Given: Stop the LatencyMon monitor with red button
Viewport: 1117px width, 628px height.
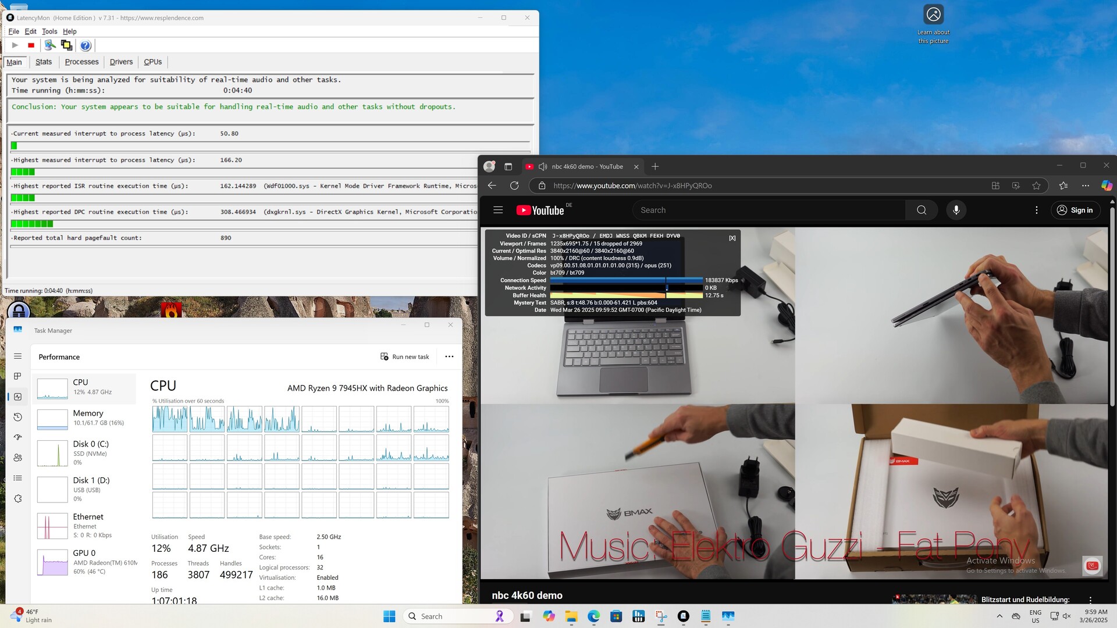Looking at the screenshot, I should (x=31, y=45).
